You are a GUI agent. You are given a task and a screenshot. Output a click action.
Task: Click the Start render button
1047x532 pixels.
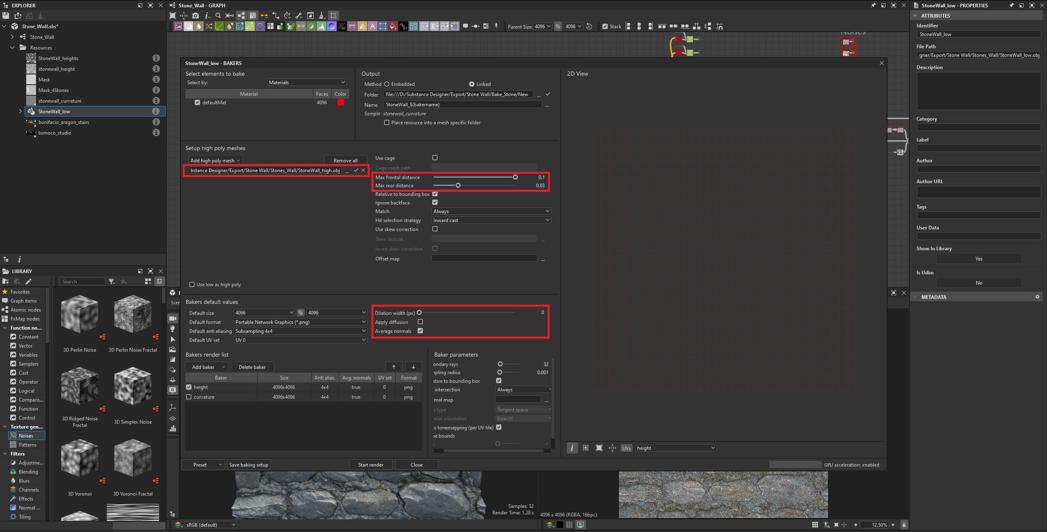(x=371, y=465)
